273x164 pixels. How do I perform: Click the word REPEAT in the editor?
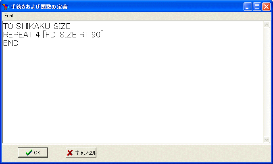18,35
